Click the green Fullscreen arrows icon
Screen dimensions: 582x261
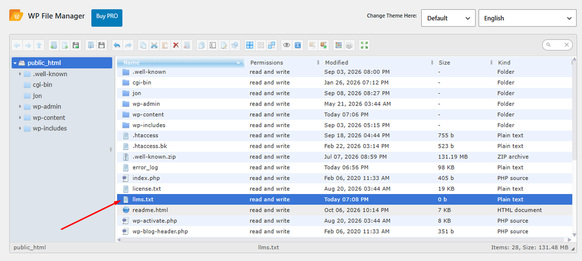[364, 45]
